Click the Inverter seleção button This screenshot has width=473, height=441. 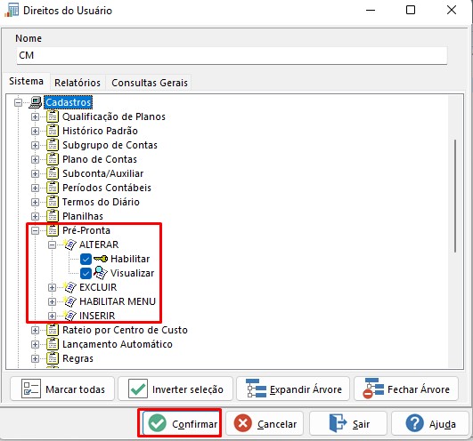pyautogui.click(x=175, y=389)
